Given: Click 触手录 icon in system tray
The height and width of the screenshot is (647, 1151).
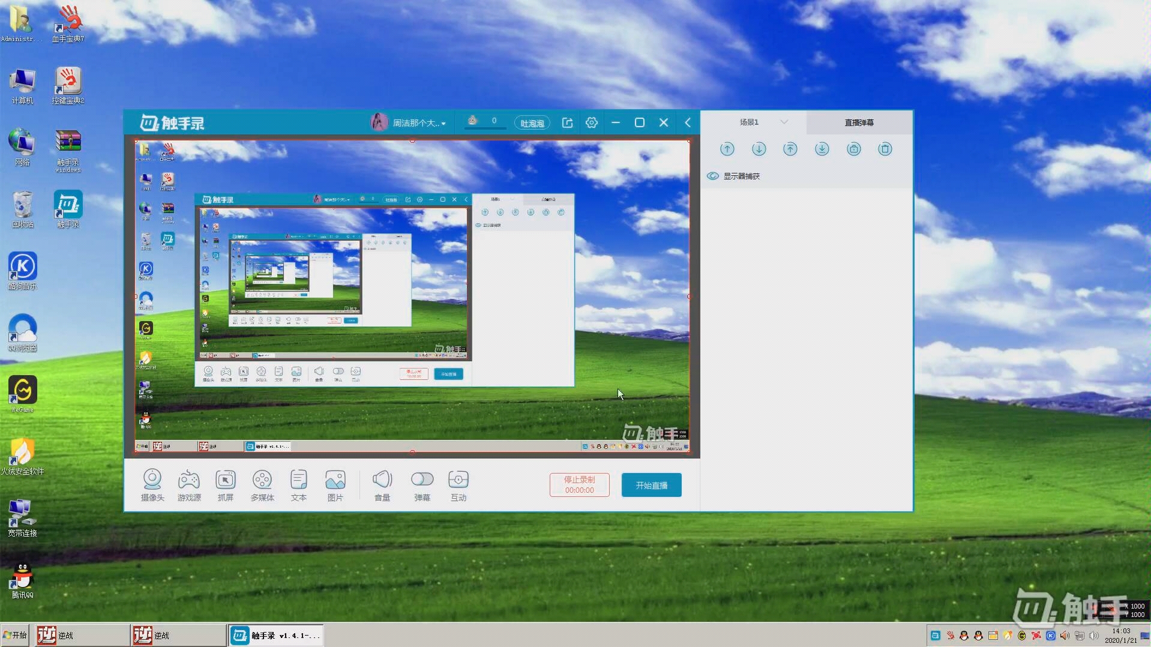Looking at the screenshot, I should click(x=936, y=636).
